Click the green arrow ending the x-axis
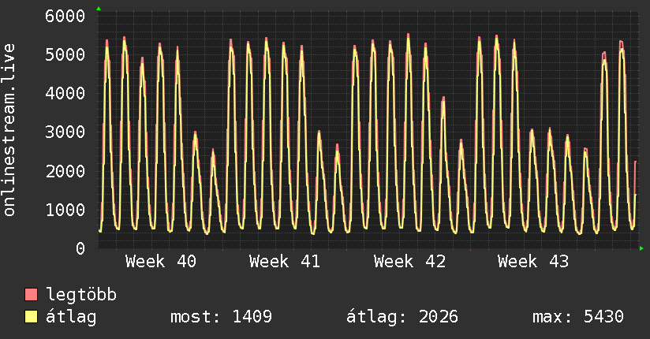 tap(641, 248)
